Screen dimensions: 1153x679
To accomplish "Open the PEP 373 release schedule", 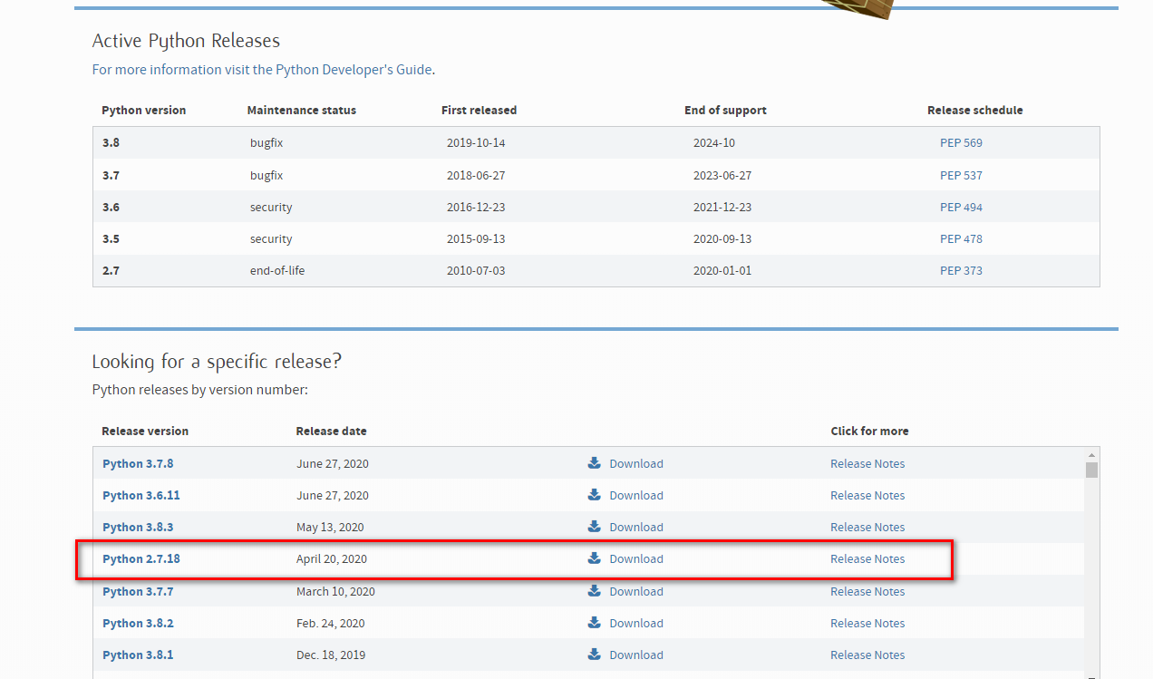I will [x=961, y=271].
